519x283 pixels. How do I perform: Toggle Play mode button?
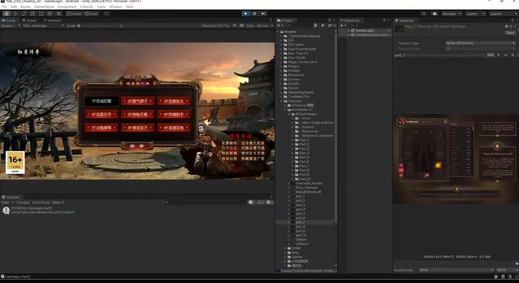245,13
